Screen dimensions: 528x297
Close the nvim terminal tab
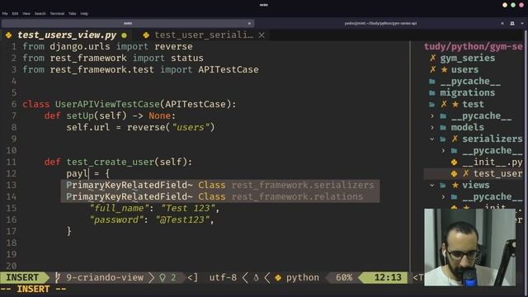pyautogui.click(x=249, y=23)
